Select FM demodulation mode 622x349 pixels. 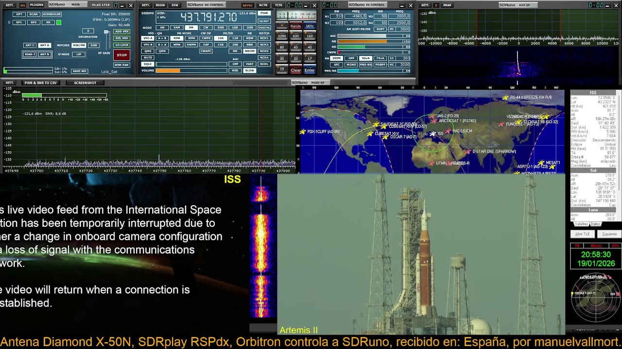point(191,28)
